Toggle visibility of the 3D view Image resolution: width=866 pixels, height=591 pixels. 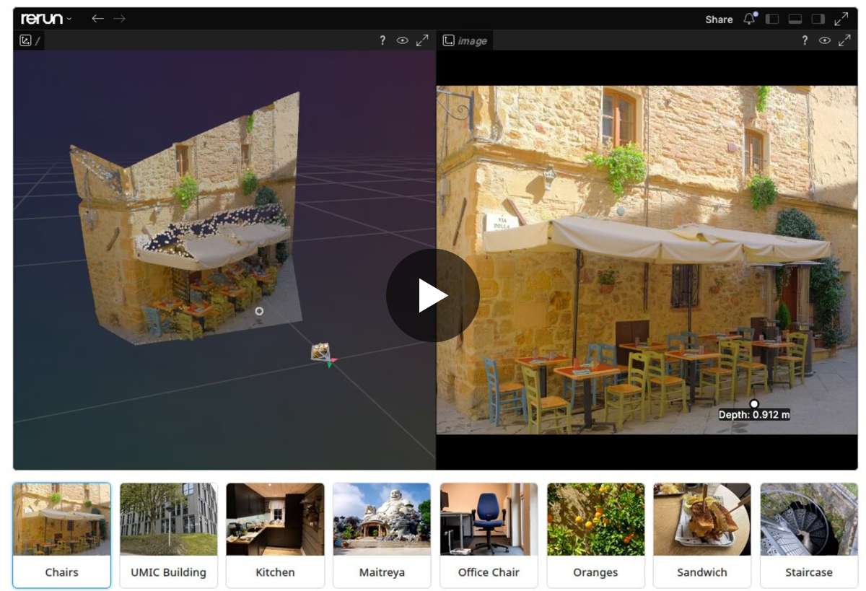pyautogui.click(x=403, y=41)
